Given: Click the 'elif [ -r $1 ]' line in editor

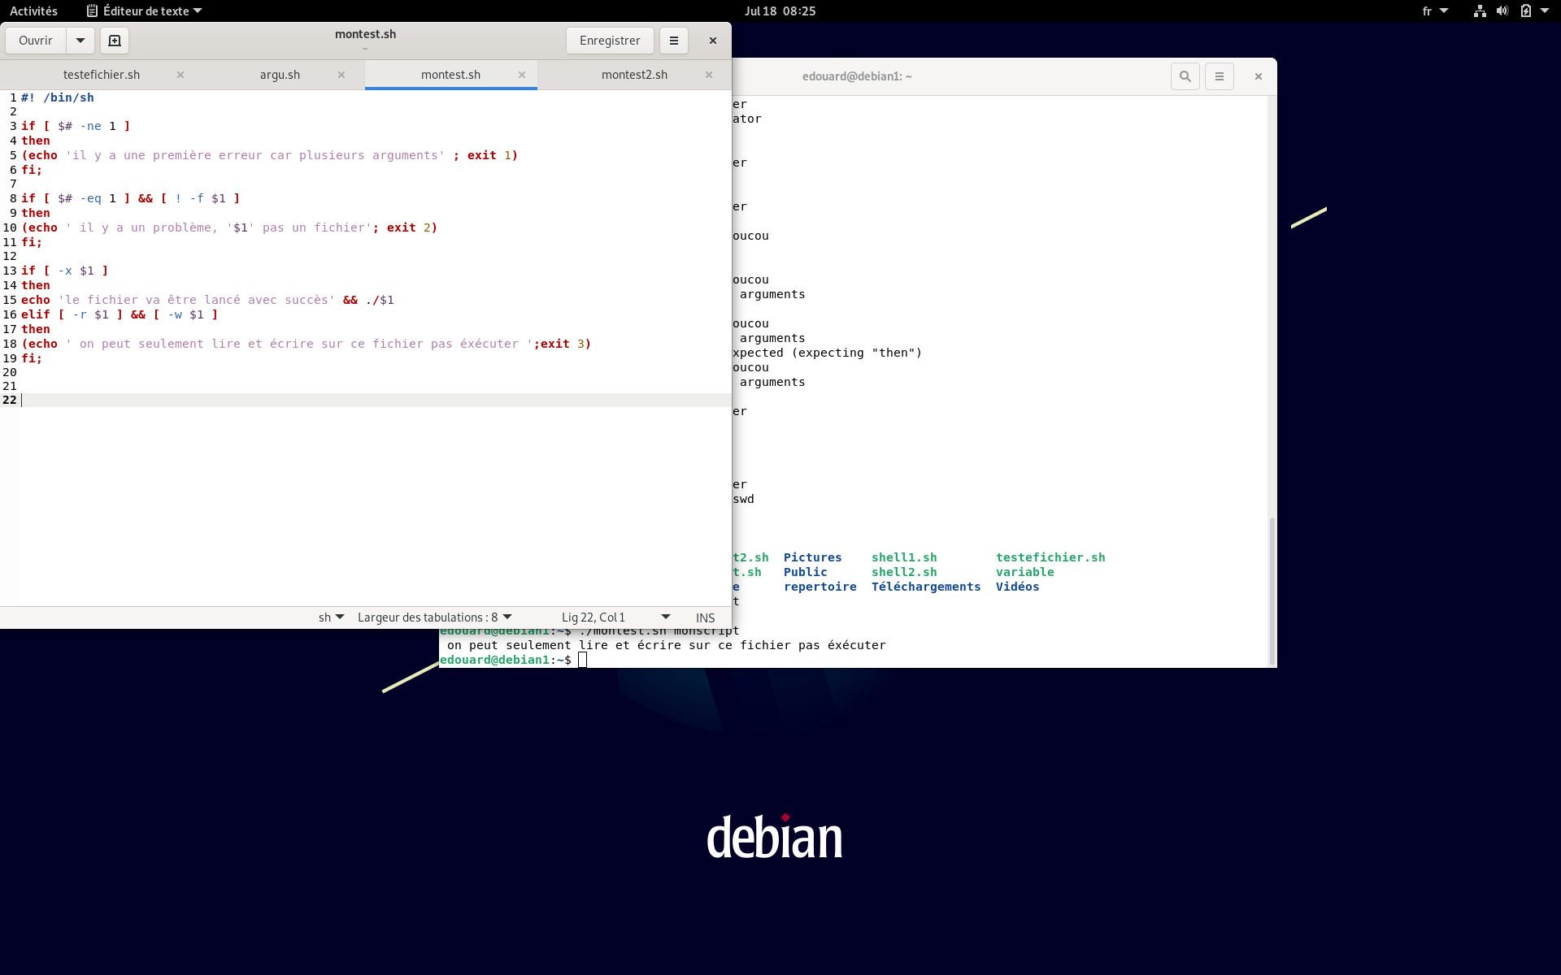Looking at the screenshot, I should pyautogui.click(x=120, y=314).
